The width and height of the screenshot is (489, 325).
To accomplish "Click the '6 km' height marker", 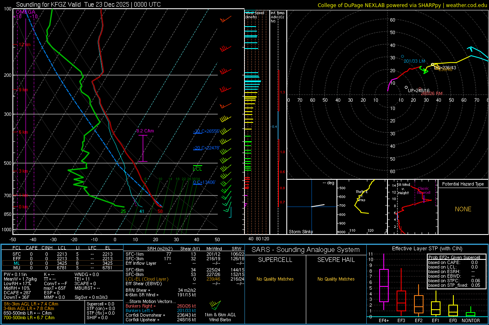I will pos(23,132).
